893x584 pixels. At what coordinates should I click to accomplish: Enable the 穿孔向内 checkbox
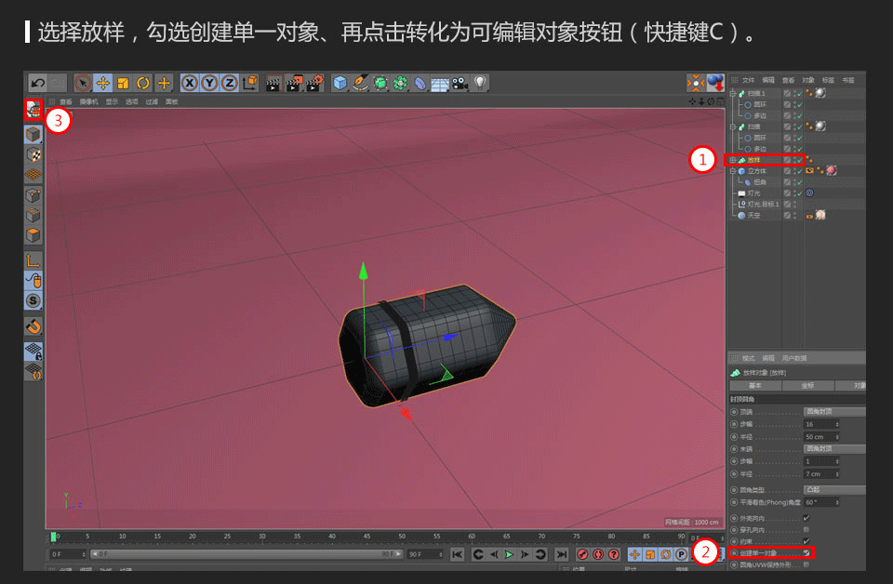[x=805, y=530]
